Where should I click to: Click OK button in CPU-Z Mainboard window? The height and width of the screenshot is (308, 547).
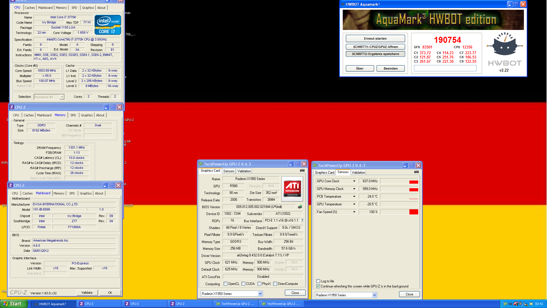(x=110, y=293)
